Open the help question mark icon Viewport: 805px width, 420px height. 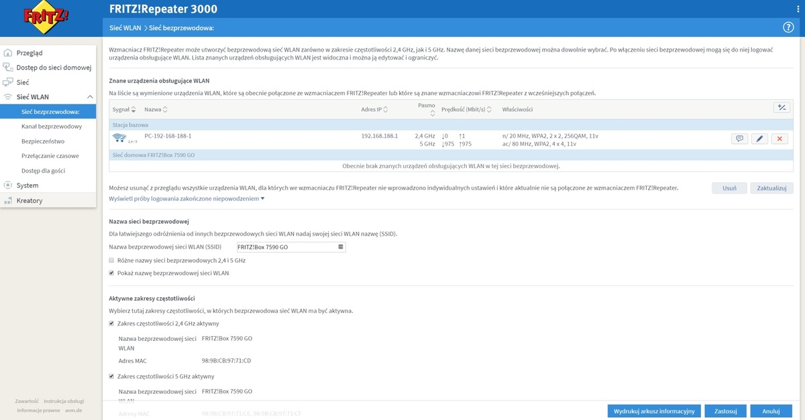click(x=789, y=27)
